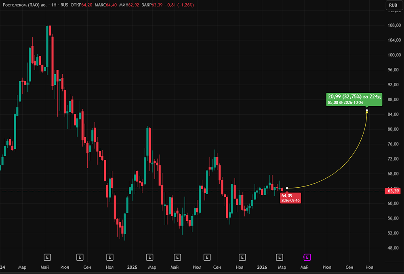Click the 1Н interval label in legend
404x274 pixels.
click(54, 5)
